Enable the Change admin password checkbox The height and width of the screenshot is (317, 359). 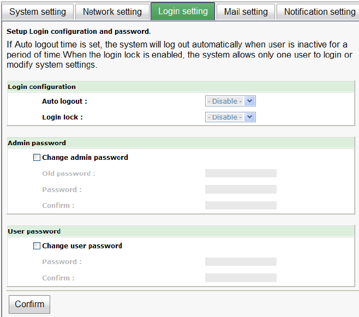[37, 158]
